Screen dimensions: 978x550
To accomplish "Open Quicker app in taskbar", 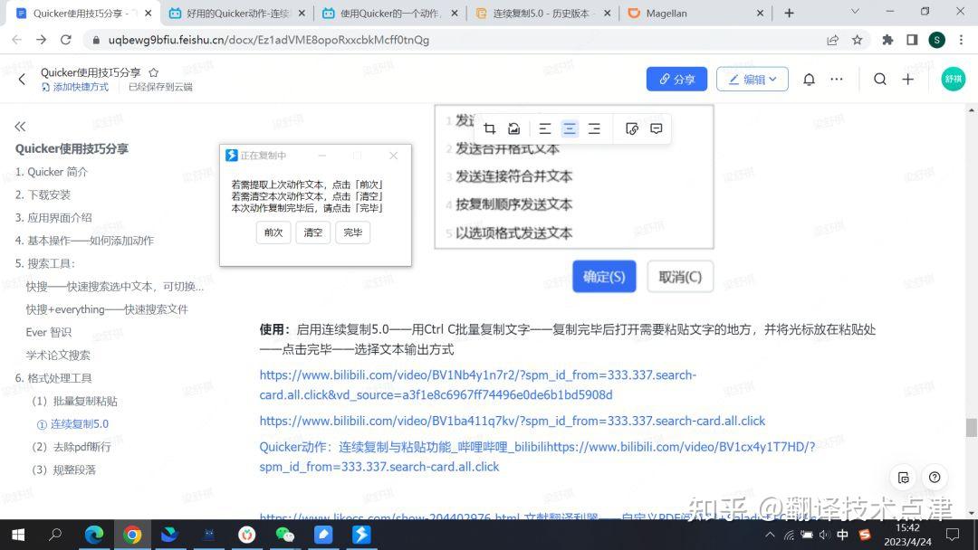I will pos(361,535).
